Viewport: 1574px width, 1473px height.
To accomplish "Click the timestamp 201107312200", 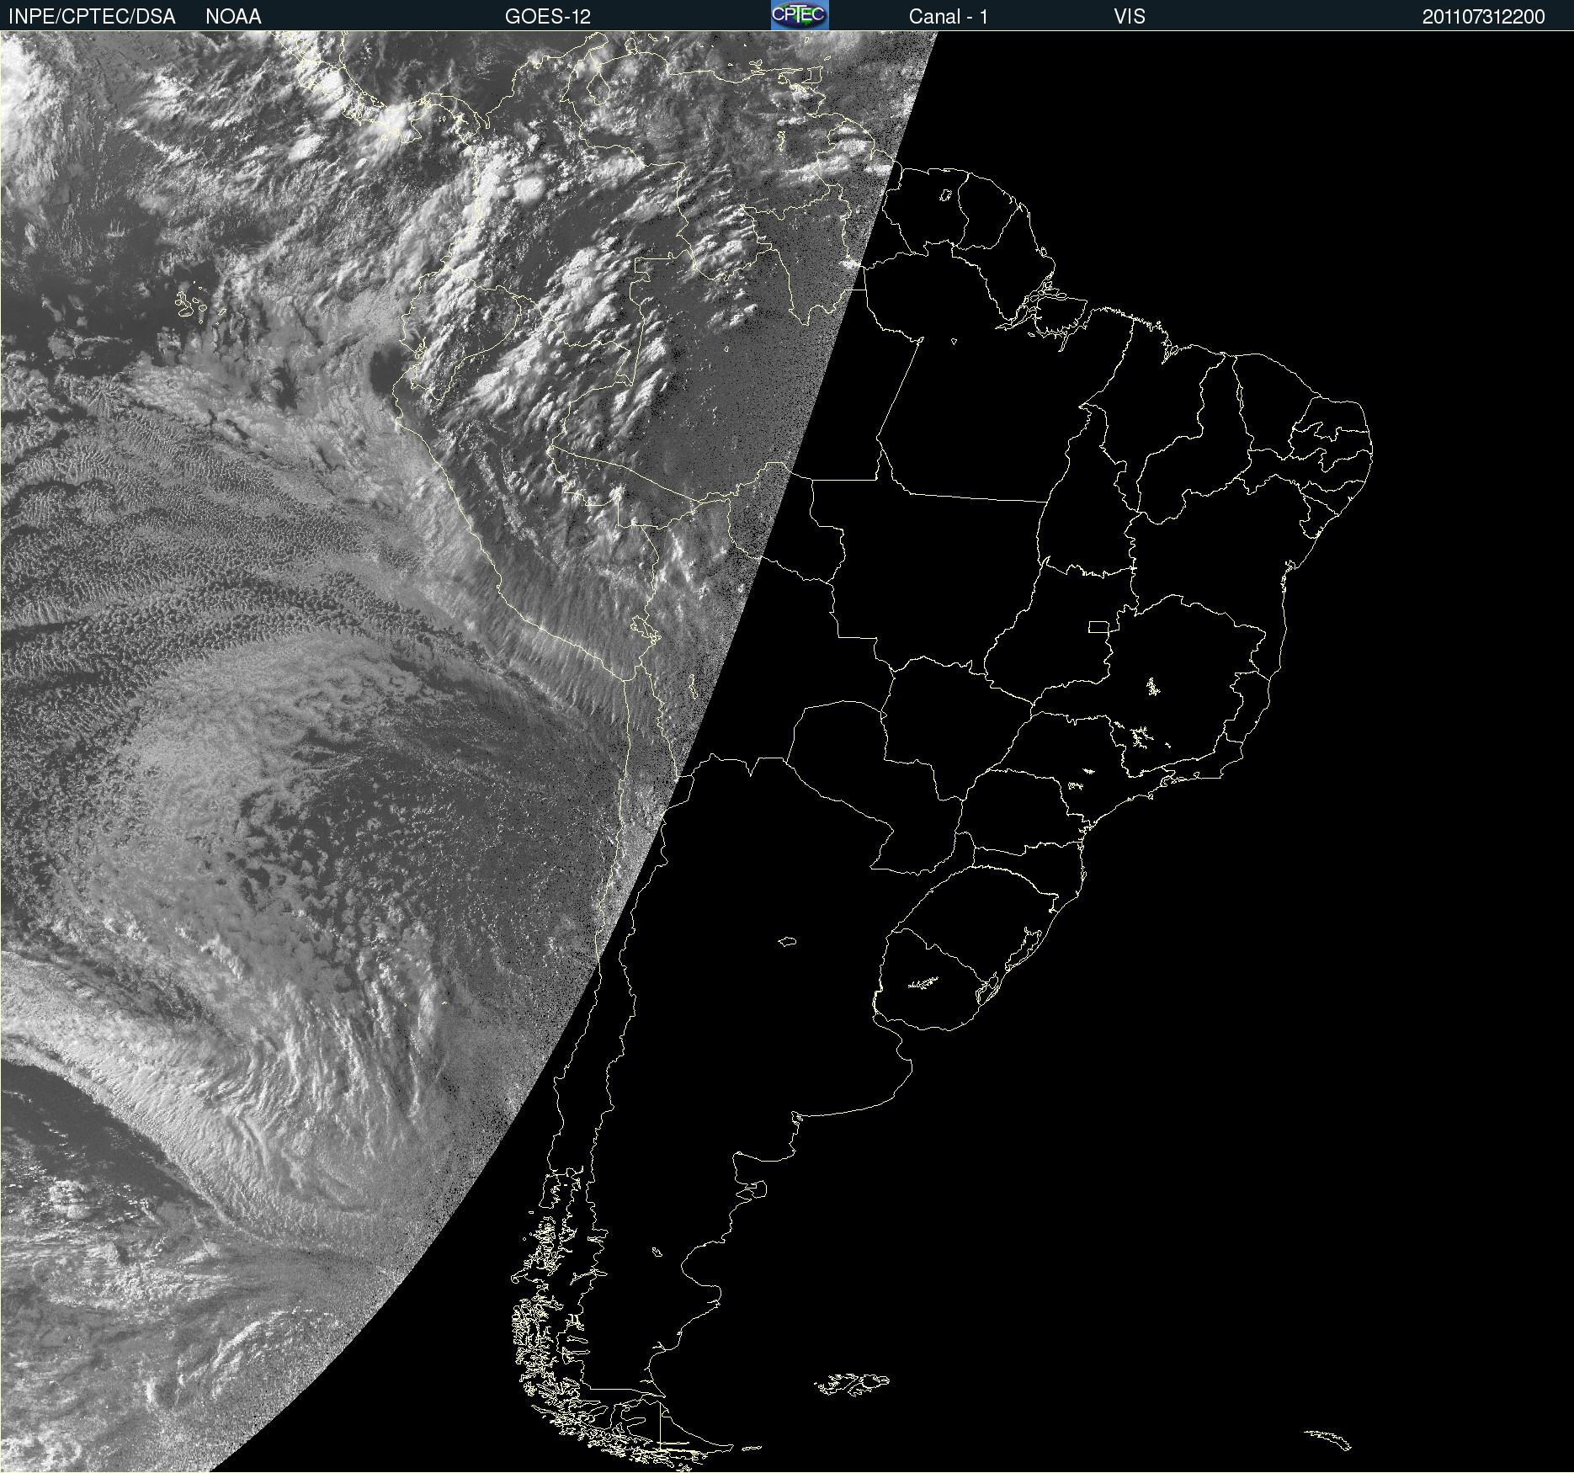I will coord(1484,17).
